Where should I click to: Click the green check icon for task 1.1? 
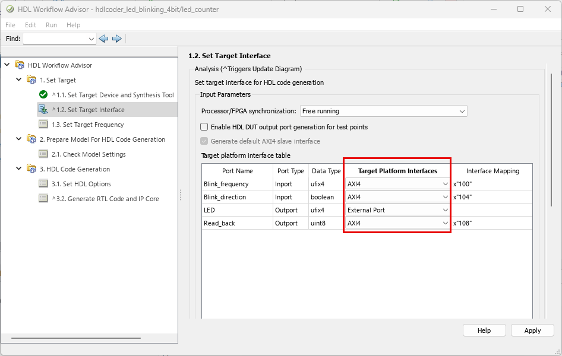[x=43, y=95]
